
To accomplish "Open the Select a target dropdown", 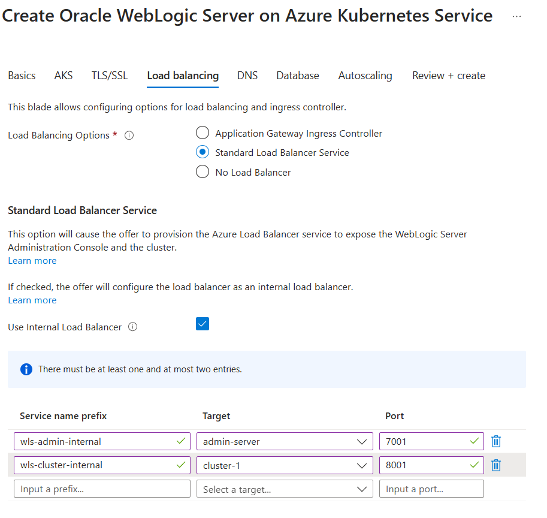I will coord(285,489).
